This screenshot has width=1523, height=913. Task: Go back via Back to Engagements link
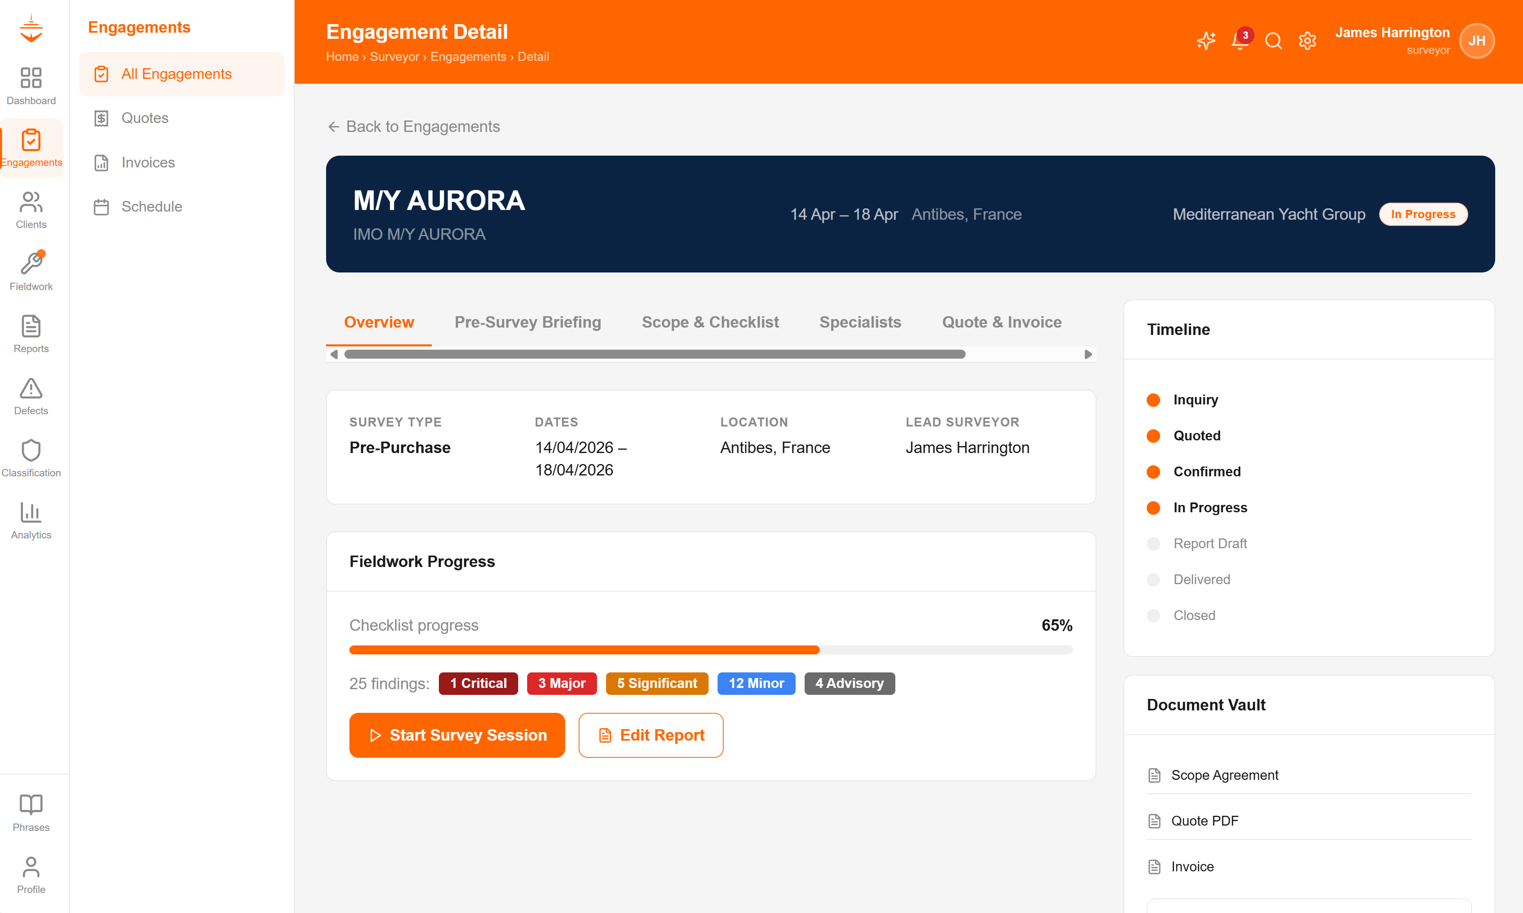[x=414, y=127]
